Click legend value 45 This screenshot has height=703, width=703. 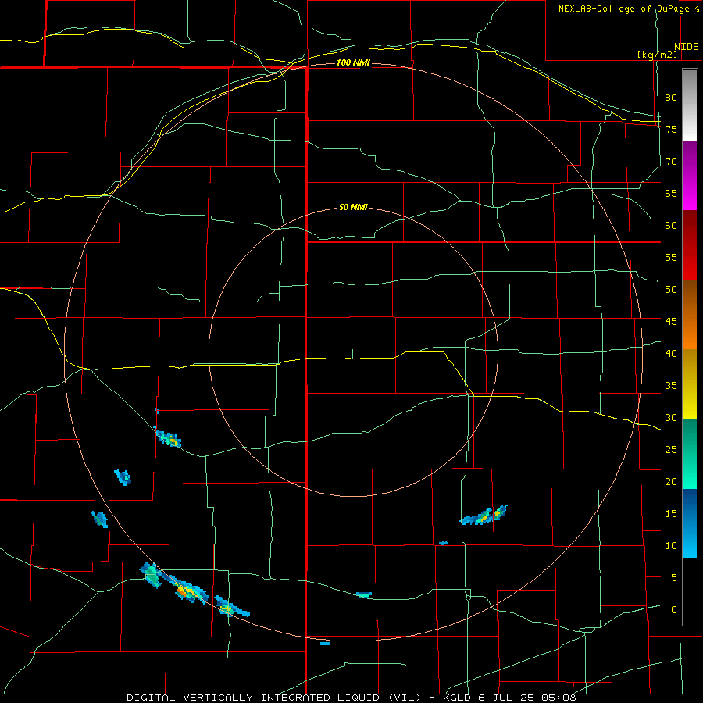[671, 322]
